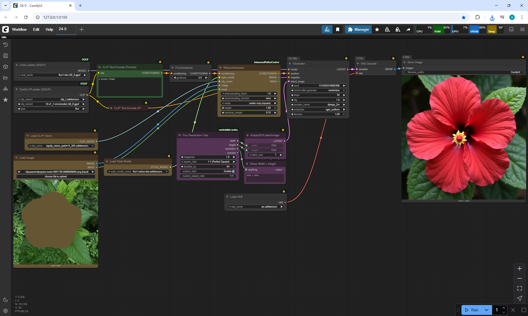Collapse the KSampler node dot
528x316 pixels.
coord(290,64)
